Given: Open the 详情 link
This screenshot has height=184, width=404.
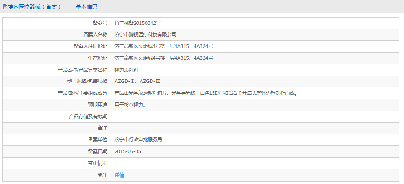Looking at the screenshot, I should pos(119,175).
